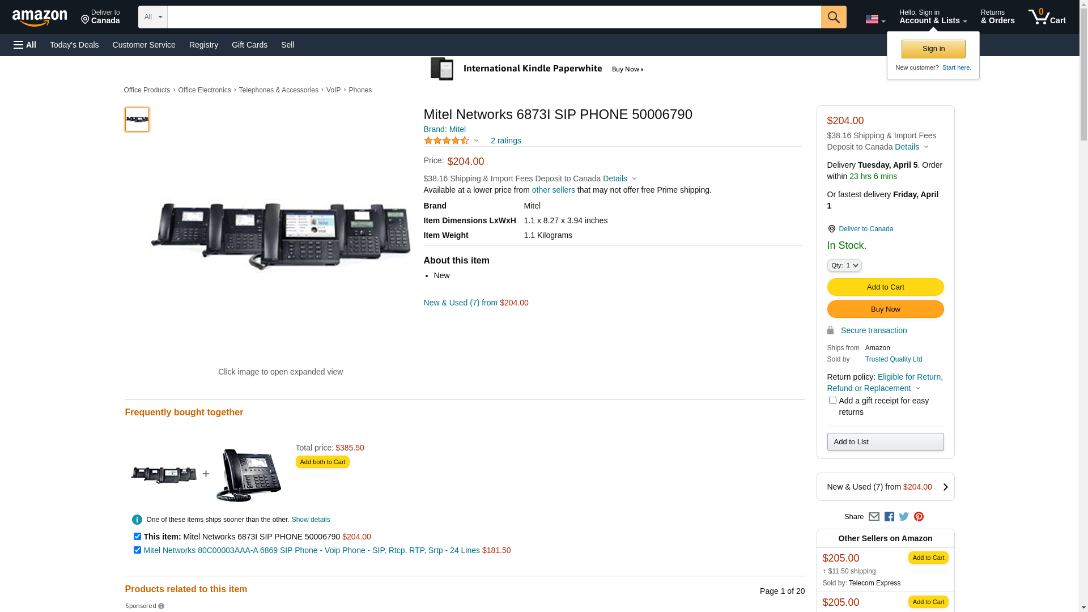The height and width of the screenshot is (612, 1088).
Task: Go to Amazon home via logo
Action: pos(40,18)
